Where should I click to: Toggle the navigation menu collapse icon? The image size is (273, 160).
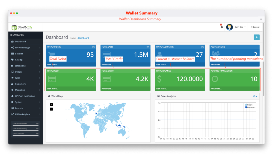point(11,35)
